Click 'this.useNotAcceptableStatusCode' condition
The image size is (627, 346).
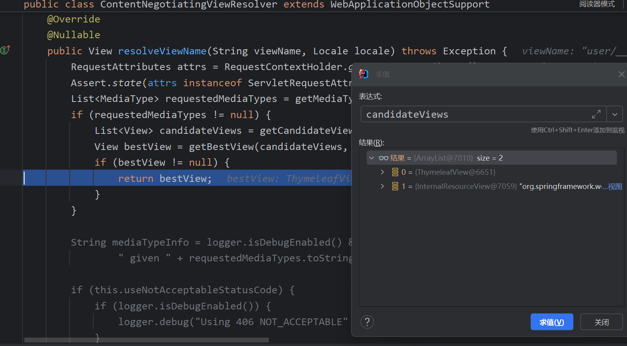coord(186,290)
